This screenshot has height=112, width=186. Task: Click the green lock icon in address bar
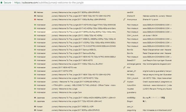pyautogui.click(x=1, y=2)
